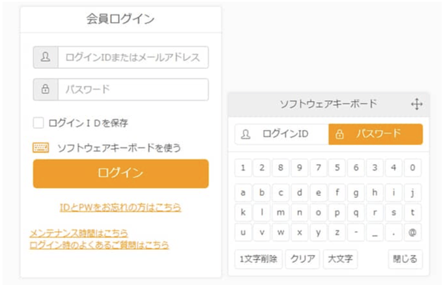Viewport: 443px width, 285px height.
Task: Tap the f key on software keyboard
Action: tap(337, 193)
